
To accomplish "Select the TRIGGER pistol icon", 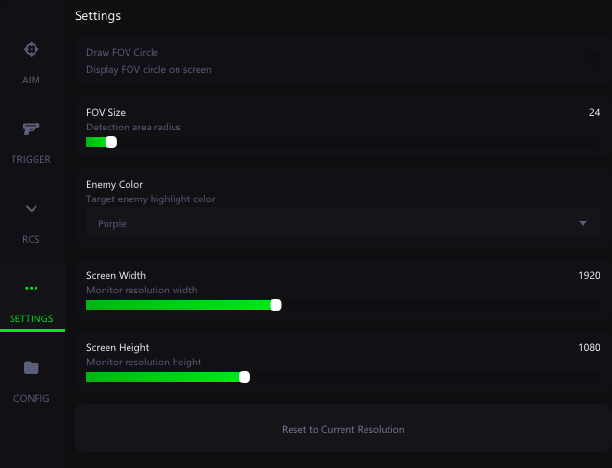I will (32, 129).
